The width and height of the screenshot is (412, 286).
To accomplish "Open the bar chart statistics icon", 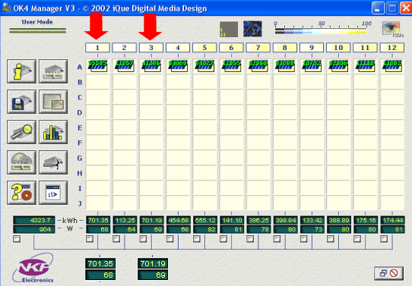I will click(x=53, y=132).
